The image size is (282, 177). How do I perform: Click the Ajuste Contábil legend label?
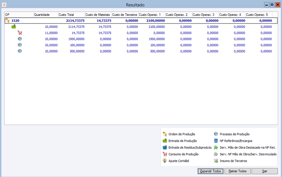(179, 161)
